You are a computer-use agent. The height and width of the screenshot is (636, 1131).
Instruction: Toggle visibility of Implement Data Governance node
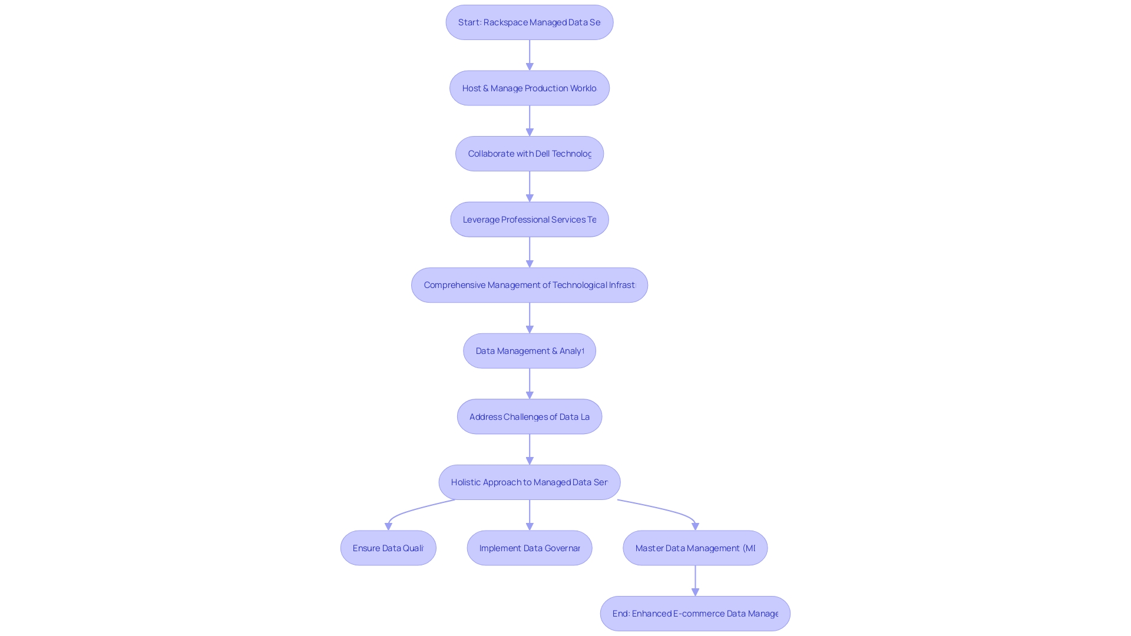pos(529,548)
